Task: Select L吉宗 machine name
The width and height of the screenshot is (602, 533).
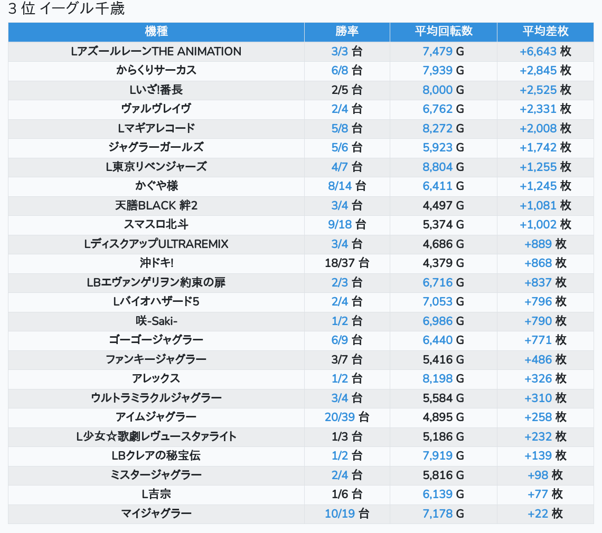Action: point(156,494)
